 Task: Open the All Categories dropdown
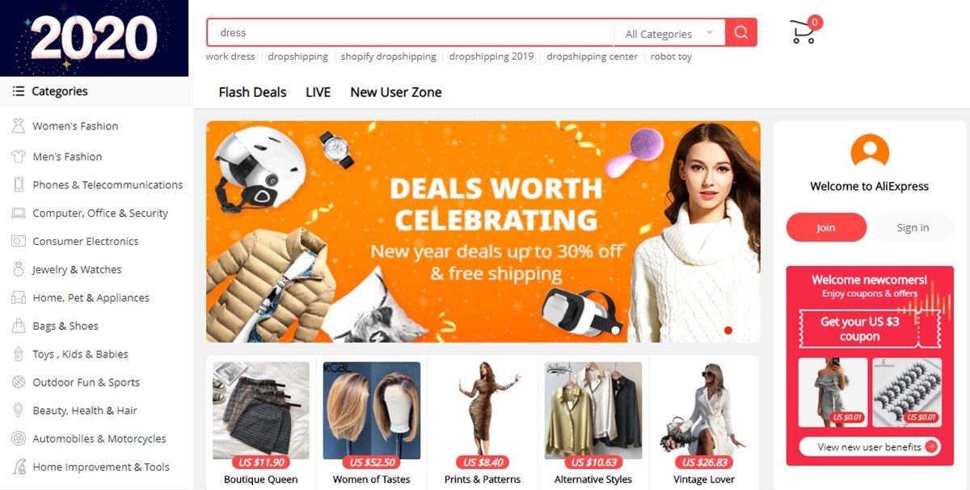[669, 33]
